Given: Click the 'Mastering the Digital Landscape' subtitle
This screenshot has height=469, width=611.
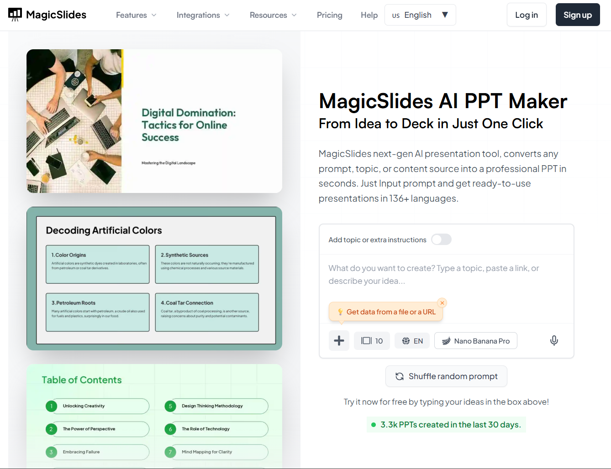Looking at the screenshot, I should click(x=169, y=163).
